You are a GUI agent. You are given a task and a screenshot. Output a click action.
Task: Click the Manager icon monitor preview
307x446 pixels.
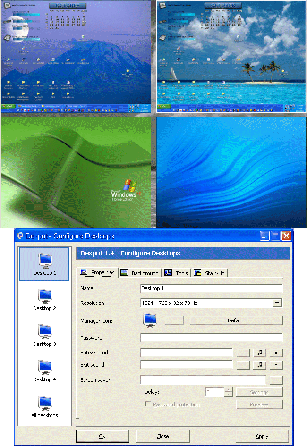click(150, 320)
